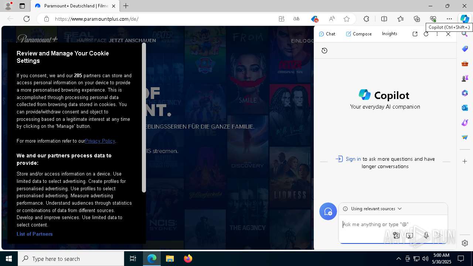Open the notification center

(x=461, y=259)
